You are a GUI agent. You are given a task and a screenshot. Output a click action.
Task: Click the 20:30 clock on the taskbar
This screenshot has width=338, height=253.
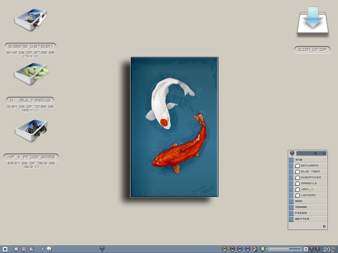[x=329, y=249]
